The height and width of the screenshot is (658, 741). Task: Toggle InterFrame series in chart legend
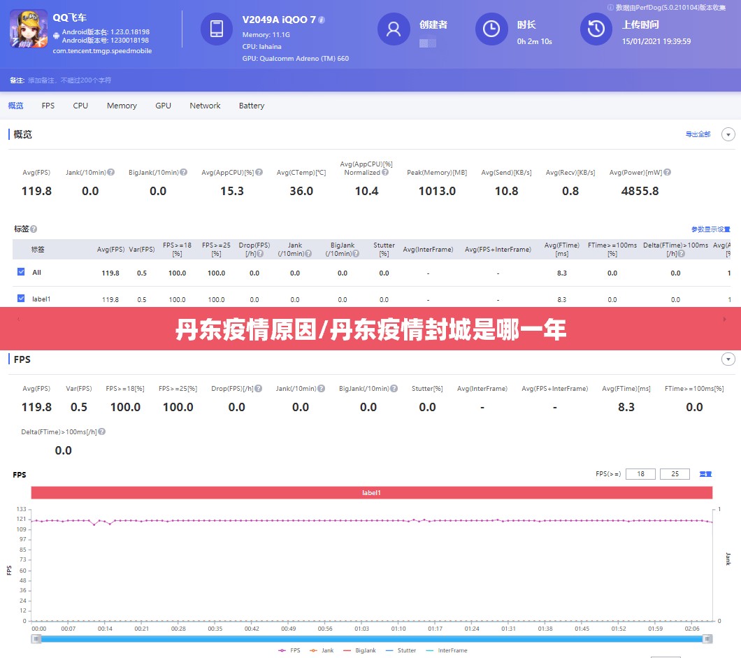(447, 650)
